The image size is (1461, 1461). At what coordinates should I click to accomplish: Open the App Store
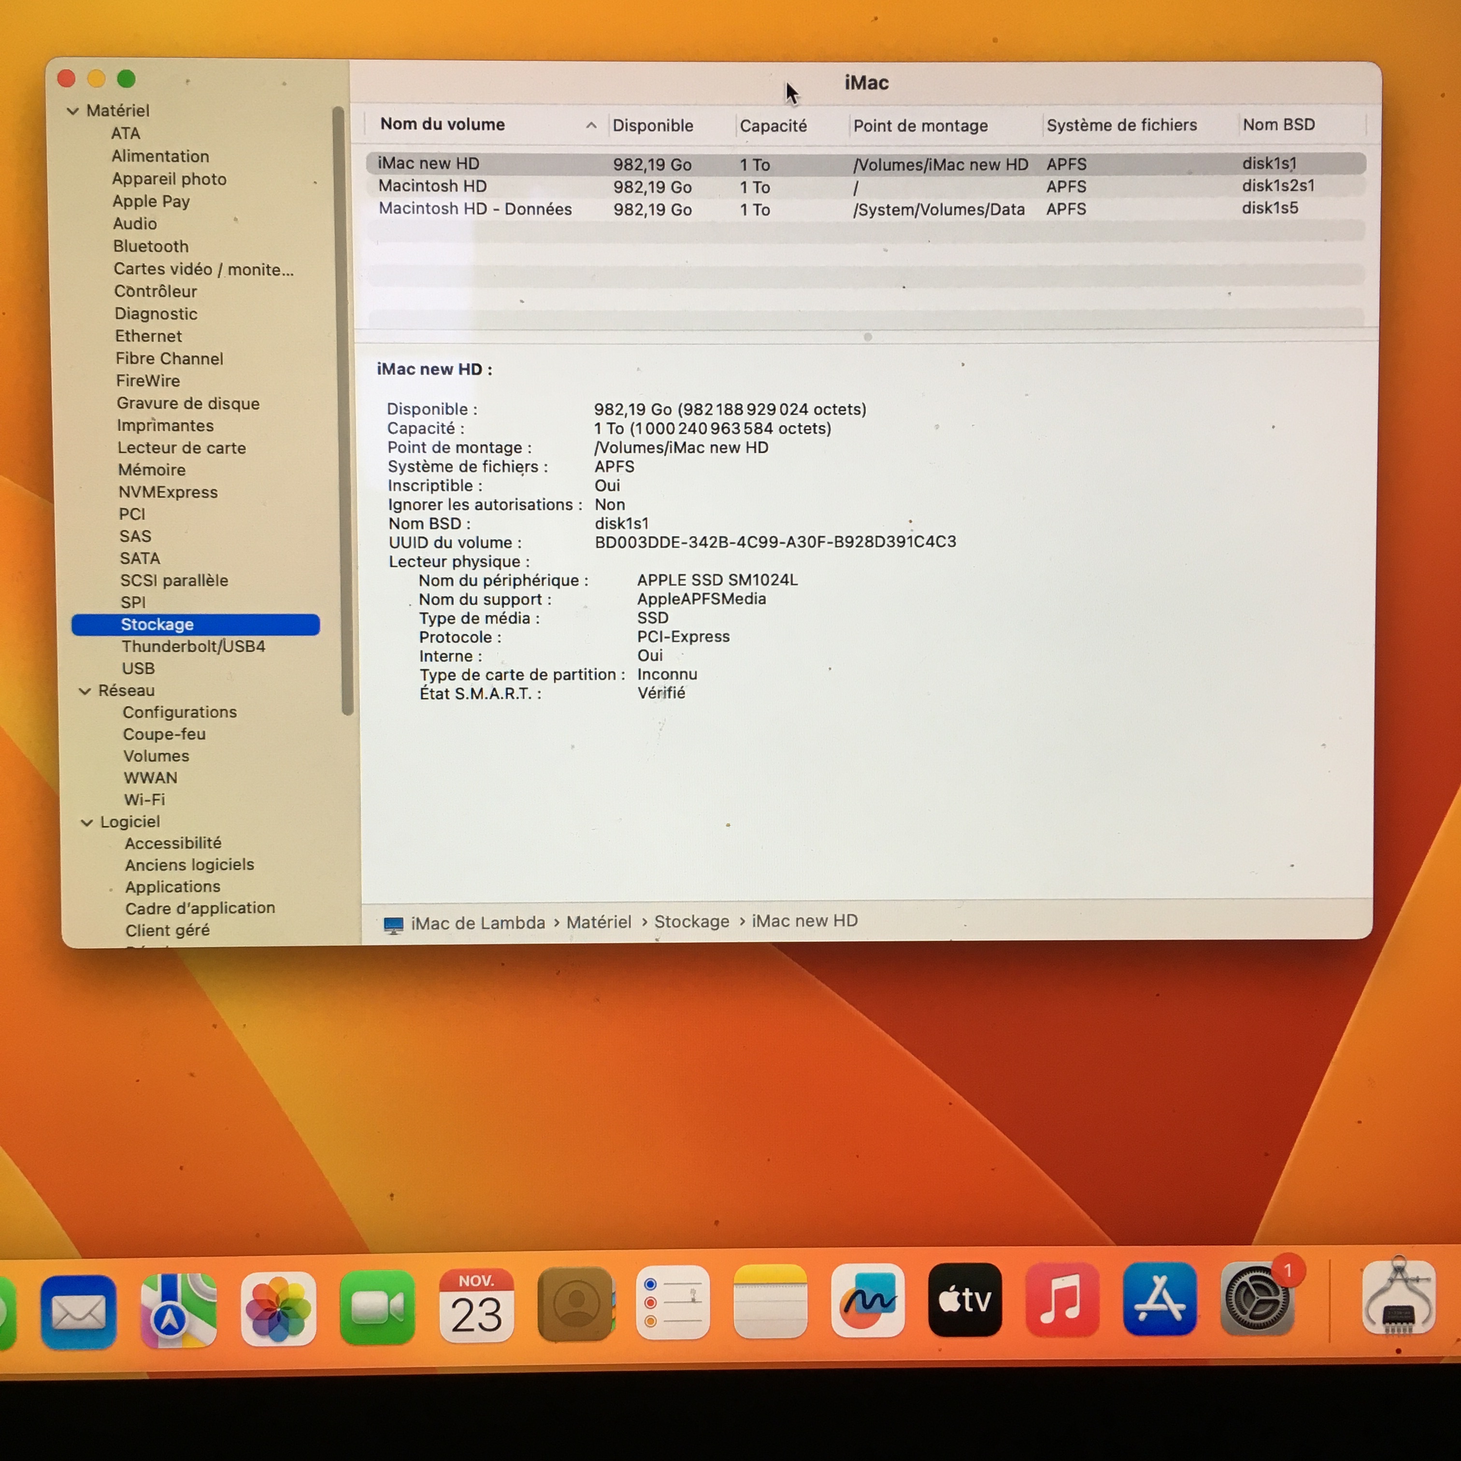click(1160, 1299)
